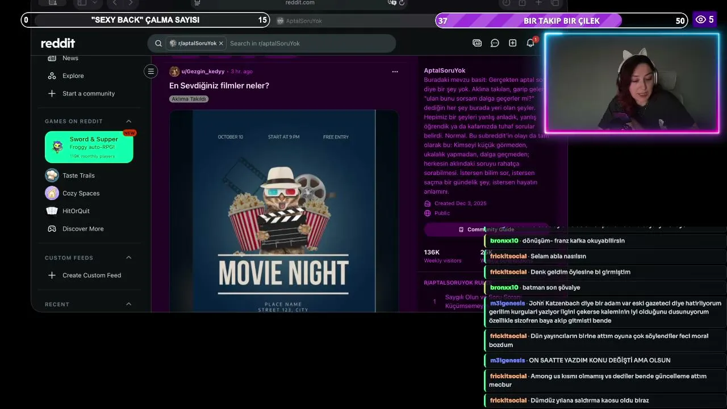
Task: Collapse the Recent section
Action: click(x=128, y=304)
